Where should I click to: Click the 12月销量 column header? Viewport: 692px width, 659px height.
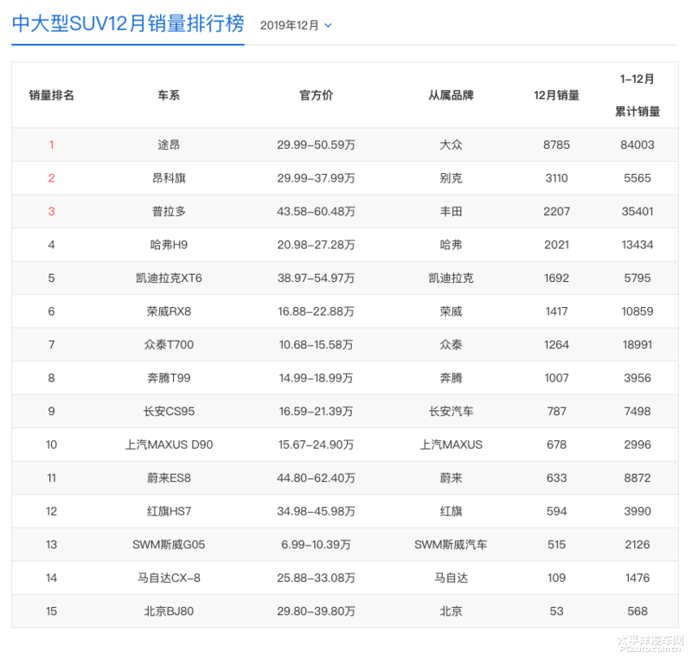click(x=556, y=95)
